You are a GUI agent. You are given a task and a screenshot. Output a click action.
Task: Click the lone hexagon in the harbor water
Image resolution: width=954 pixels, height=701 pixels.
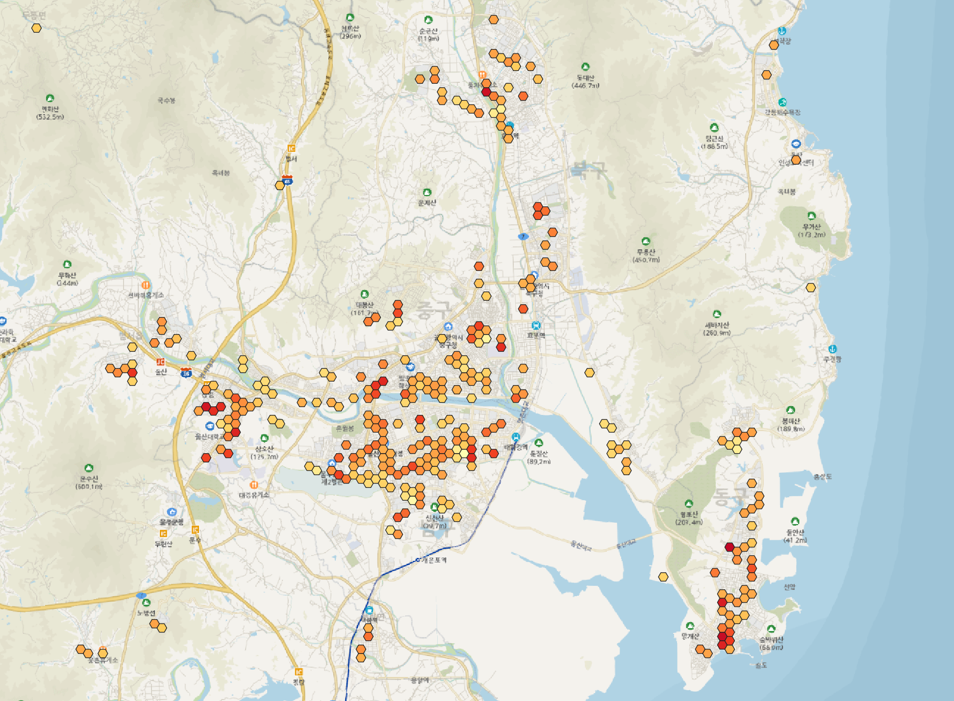663,577
